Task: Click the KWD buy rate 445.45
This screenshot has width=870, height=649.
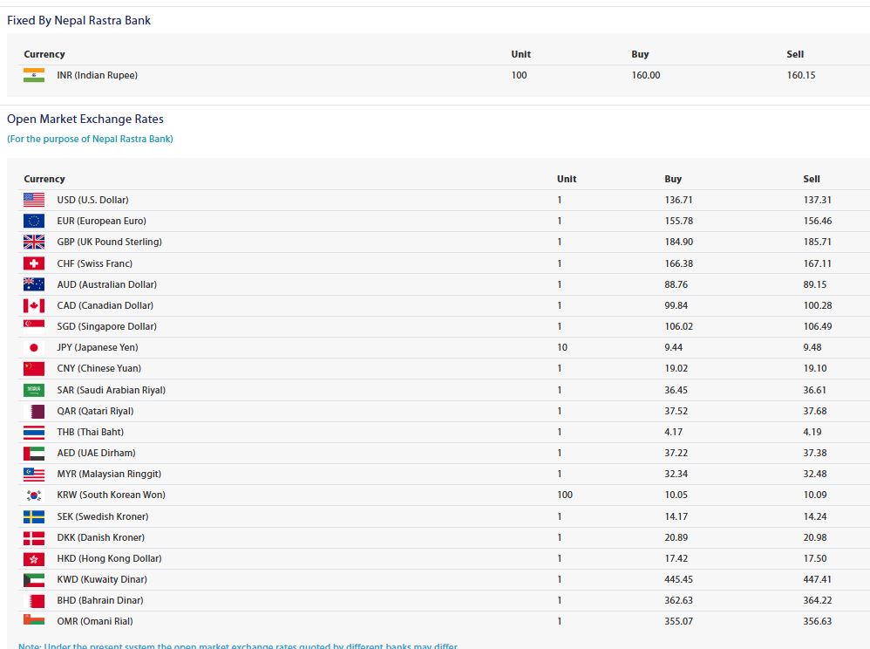Action: coord(678,579)
